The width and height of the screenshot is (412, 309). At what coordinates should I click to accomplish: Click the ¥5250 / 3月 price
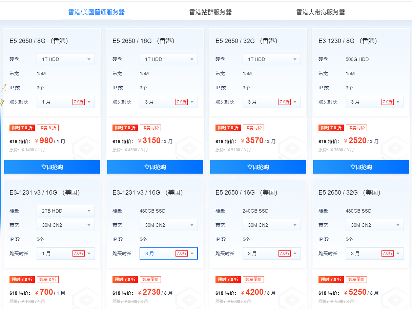coord(361,292)
